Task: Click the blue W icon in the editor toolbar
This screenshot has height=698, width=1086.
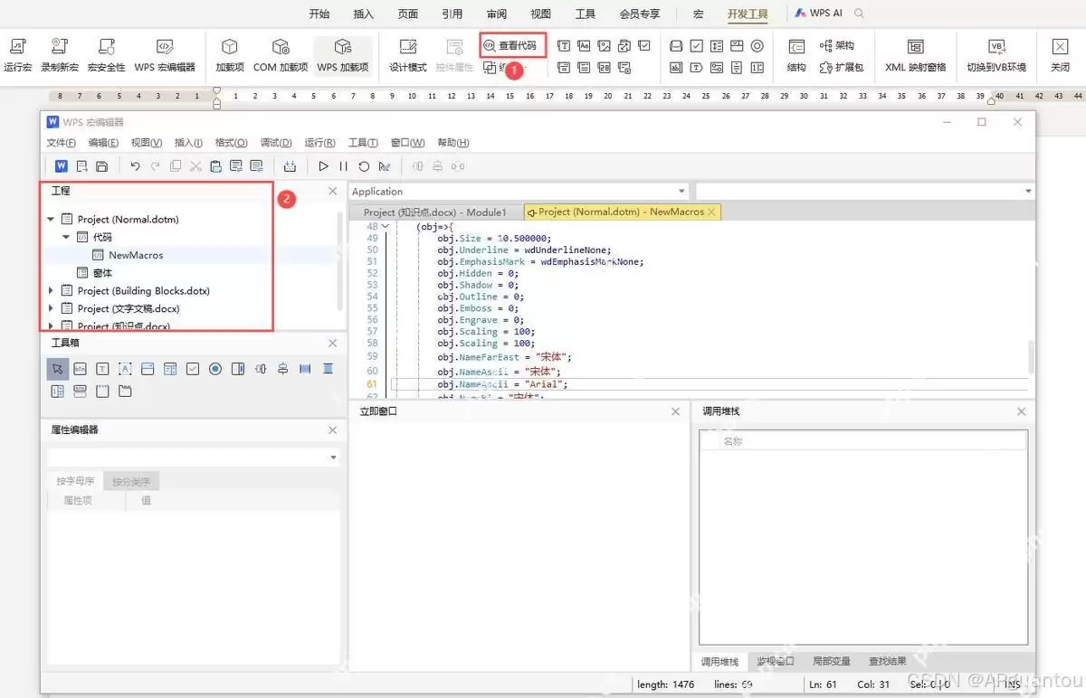Action: click(62, 165)
